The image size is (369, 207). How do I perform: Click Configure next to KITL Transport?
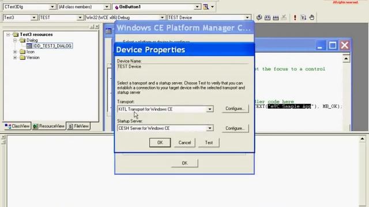pos(235,109)
